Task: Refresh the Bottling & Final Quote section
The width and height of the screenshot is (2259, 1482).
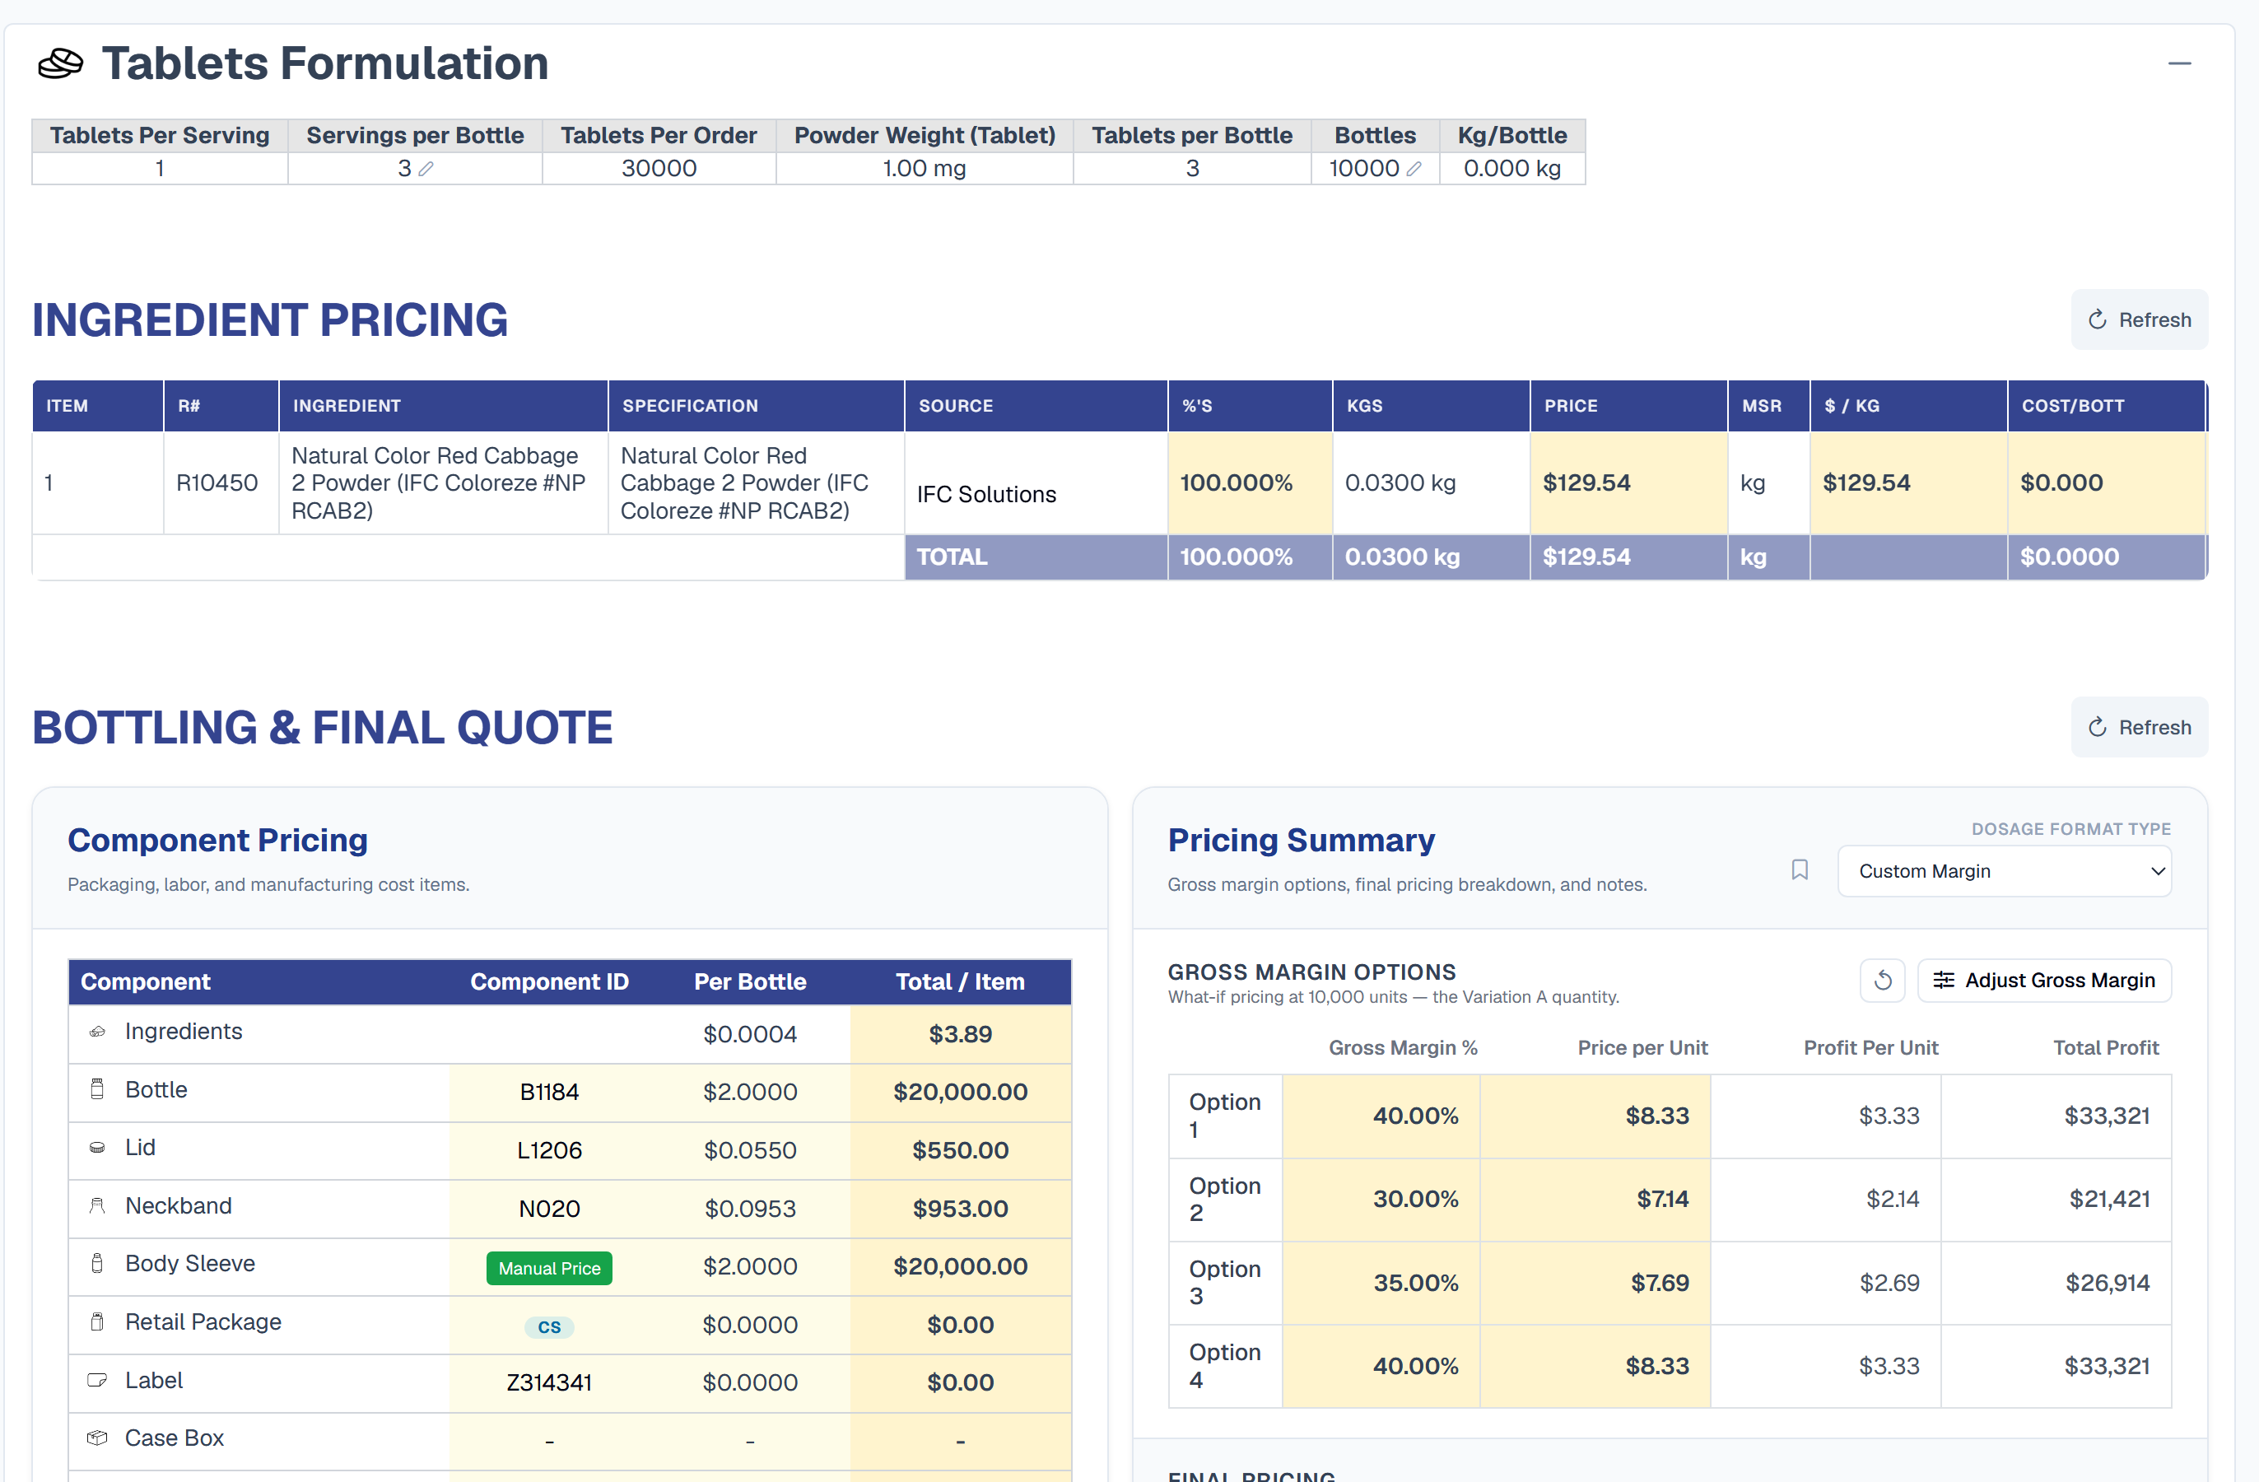Action: click(x=2139, y=727)
